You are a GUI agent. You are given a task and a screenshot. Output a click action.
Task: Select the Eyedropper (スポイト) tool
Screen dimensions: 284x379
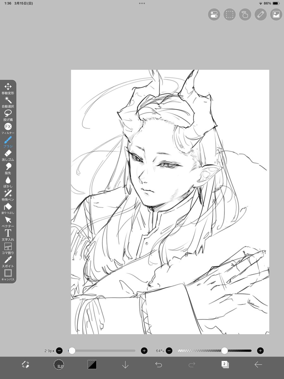[x=8, y=262]
